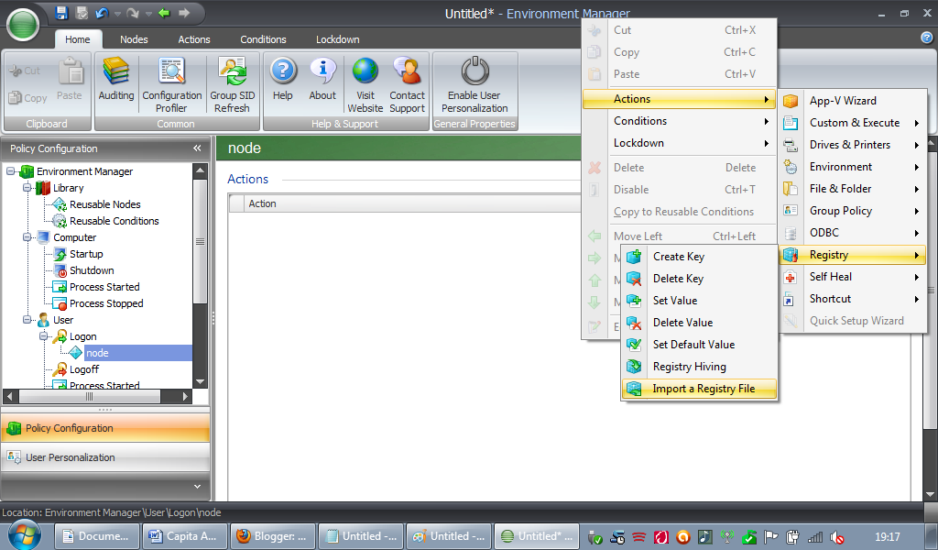This screenshot has height=550, width=938.
Task: Open the ODBC submenu
Action: [853, 233]
